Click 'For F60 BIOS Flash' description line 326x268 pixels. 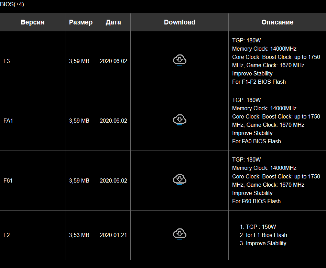(x=256, y=201)
